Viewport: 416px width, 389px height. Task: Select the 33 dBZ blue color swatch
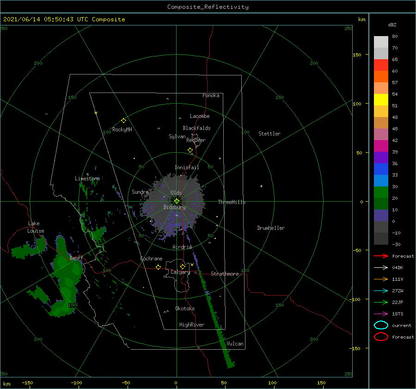click(x=381, y=180)
